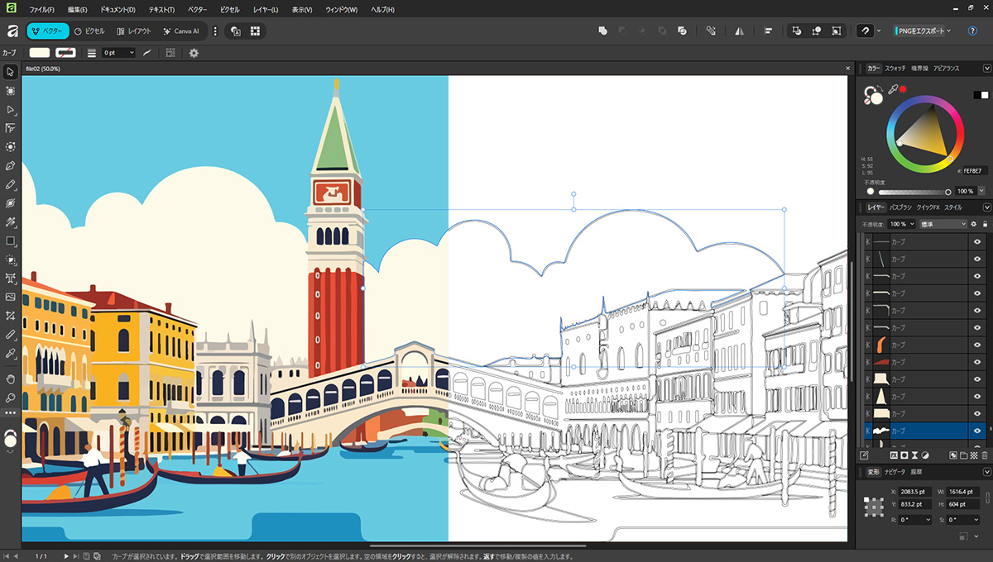Toggle the snapping magnet button

coord(866,31)
